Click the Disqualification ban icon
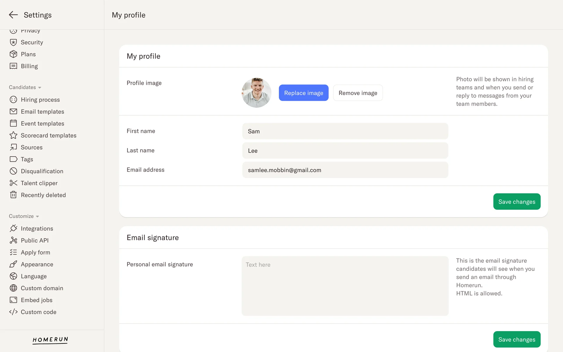The width and height of the screenshot is (563, 352). (13, 171)
